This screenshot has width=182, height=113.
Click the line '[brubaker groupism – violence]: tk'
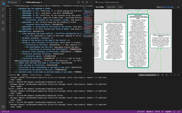tap(37, 38)
